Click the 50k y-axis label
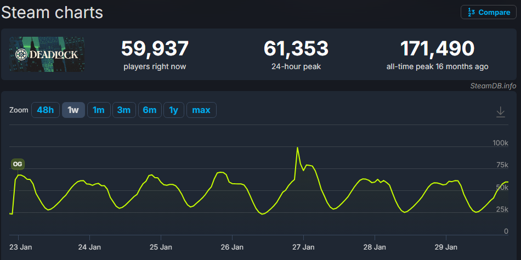The height and width of the screenshot is (260, 521). pos(502,187)
